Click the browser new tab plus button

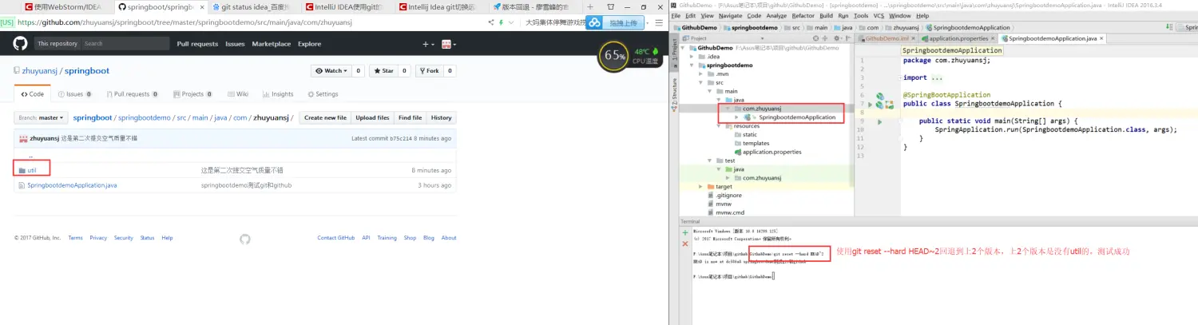(x=589, y=6)
